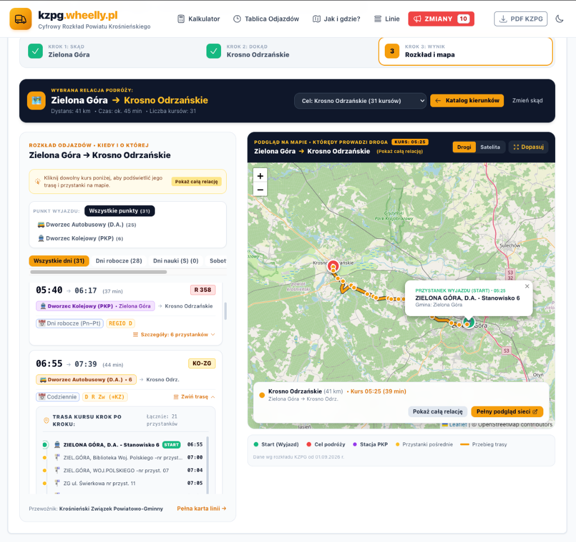
Task: Click the D R Zw (+KZ) tag
Action: pyautogui.click(x=104, y=397)
